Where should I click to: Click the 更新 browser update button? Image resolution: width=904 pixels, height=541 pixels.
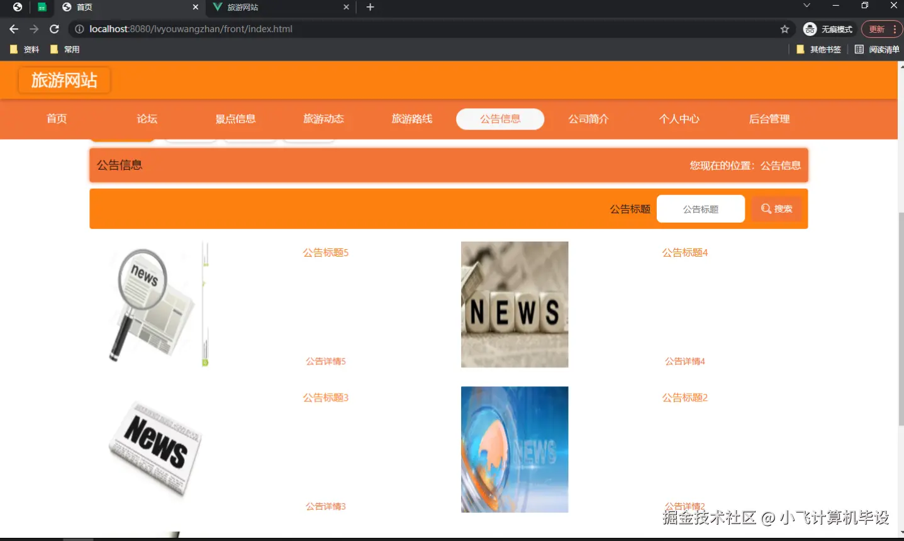pos(882,29)
